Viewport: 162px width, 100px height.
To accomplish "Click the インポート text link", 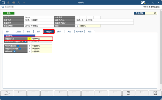I will click(x=9, y=7).
